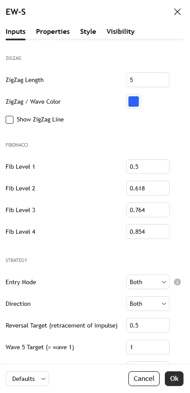The width and height of the screenshot is (190, 393).
Task: Click the Fib Level 1 input field
Action: click(148, 167)
